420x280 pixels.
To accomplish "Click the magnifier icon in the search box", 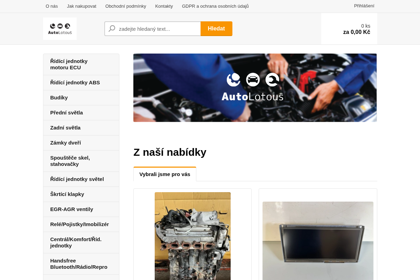I will coord(112,29).
